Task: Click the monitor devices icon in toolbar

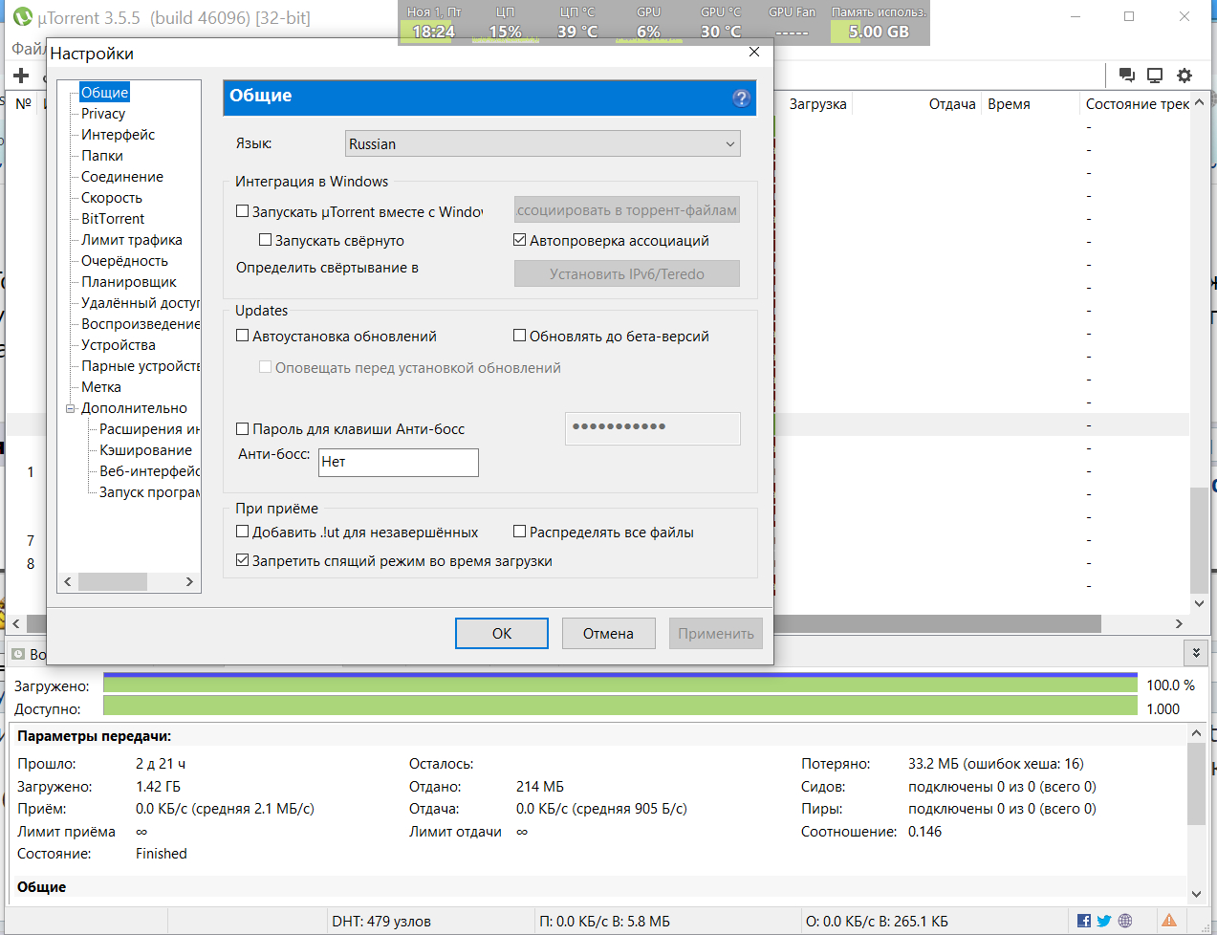Action: click(1155, 76)
